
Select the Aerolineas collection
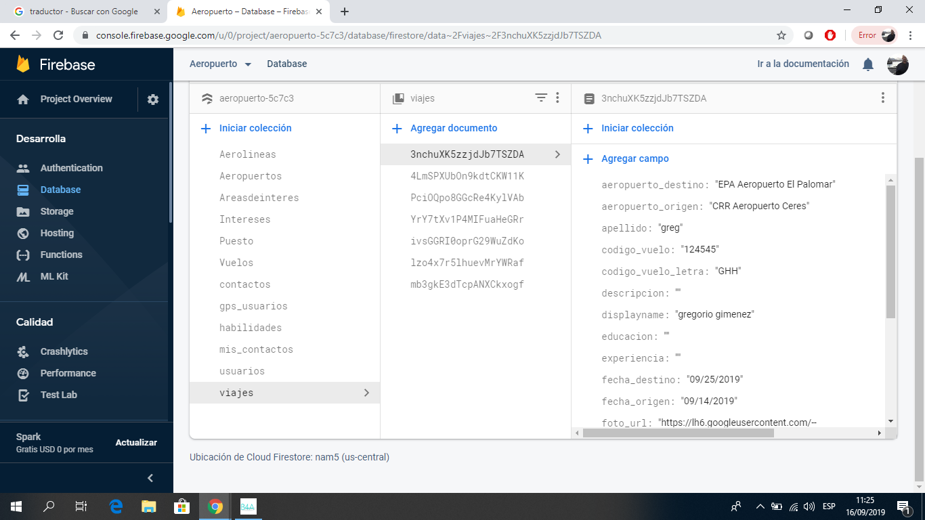pyautogui.click(x=248, y=154)
